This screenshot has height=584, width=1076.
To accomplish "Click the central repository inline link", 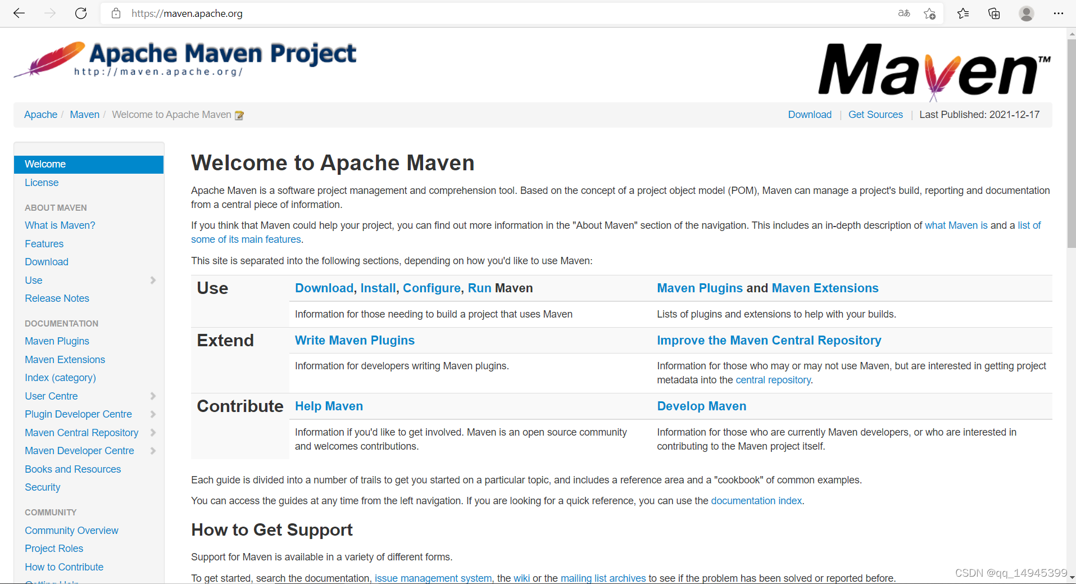I will pos(773,380).
